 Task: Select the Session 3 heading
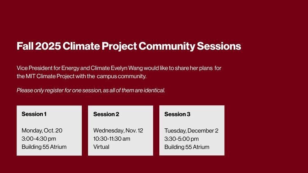coord(177,114)
